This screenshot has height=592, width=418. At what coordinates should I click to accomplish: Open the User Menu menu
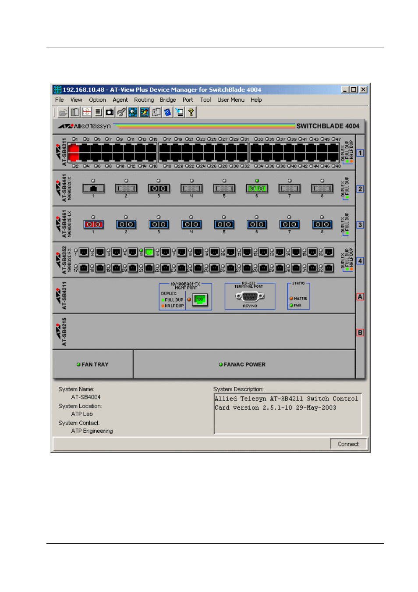pyautogui.click(x=231, y=100)
